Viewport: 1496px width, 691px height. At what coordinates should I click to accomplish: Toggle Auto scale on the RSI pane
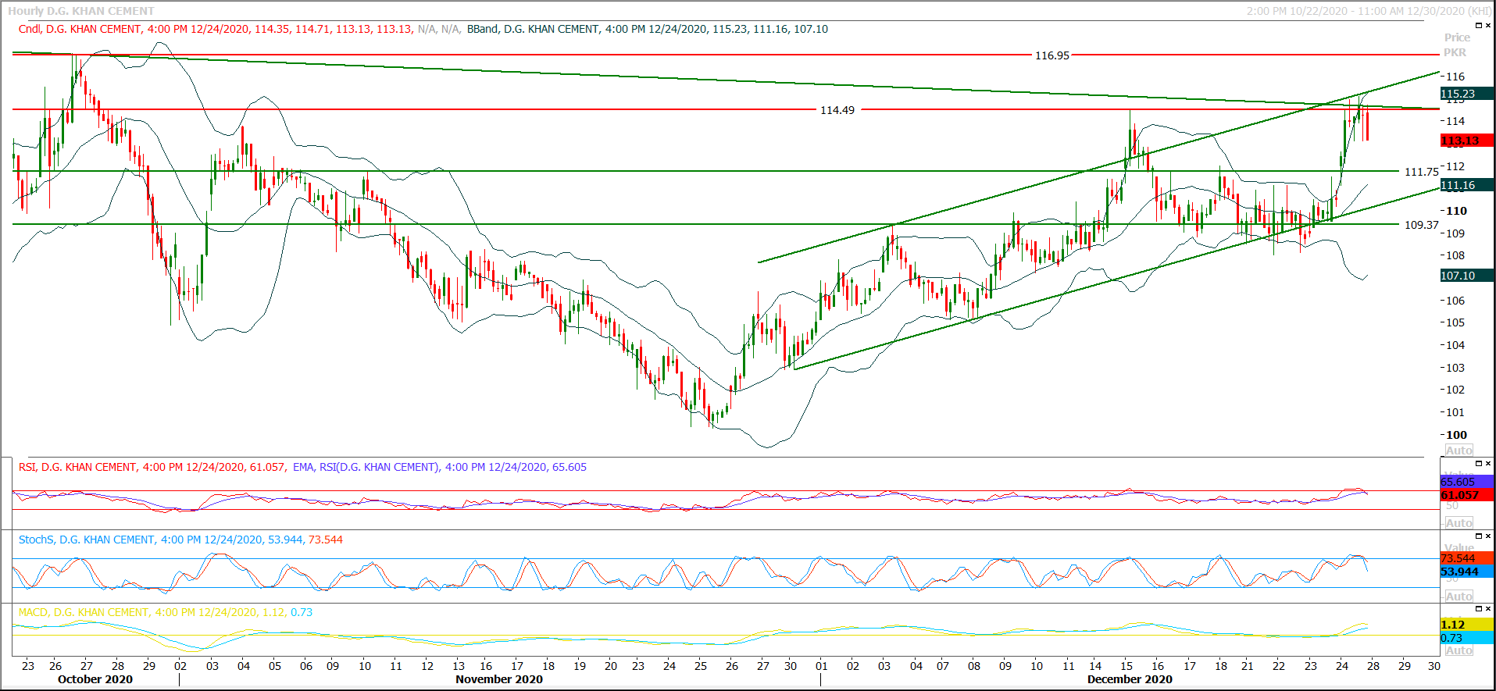(x=1458, y=523)
